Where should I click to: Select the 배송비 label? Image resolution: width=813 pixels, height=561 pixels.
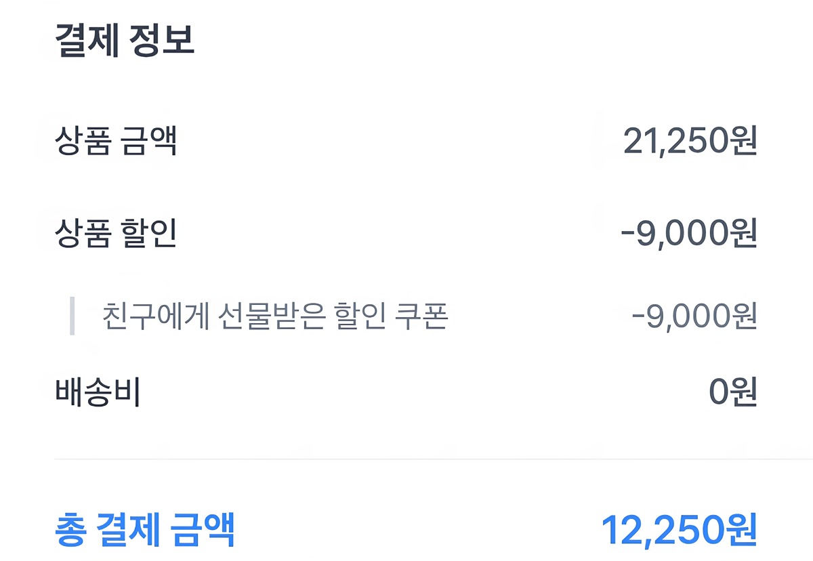[98, 393]
